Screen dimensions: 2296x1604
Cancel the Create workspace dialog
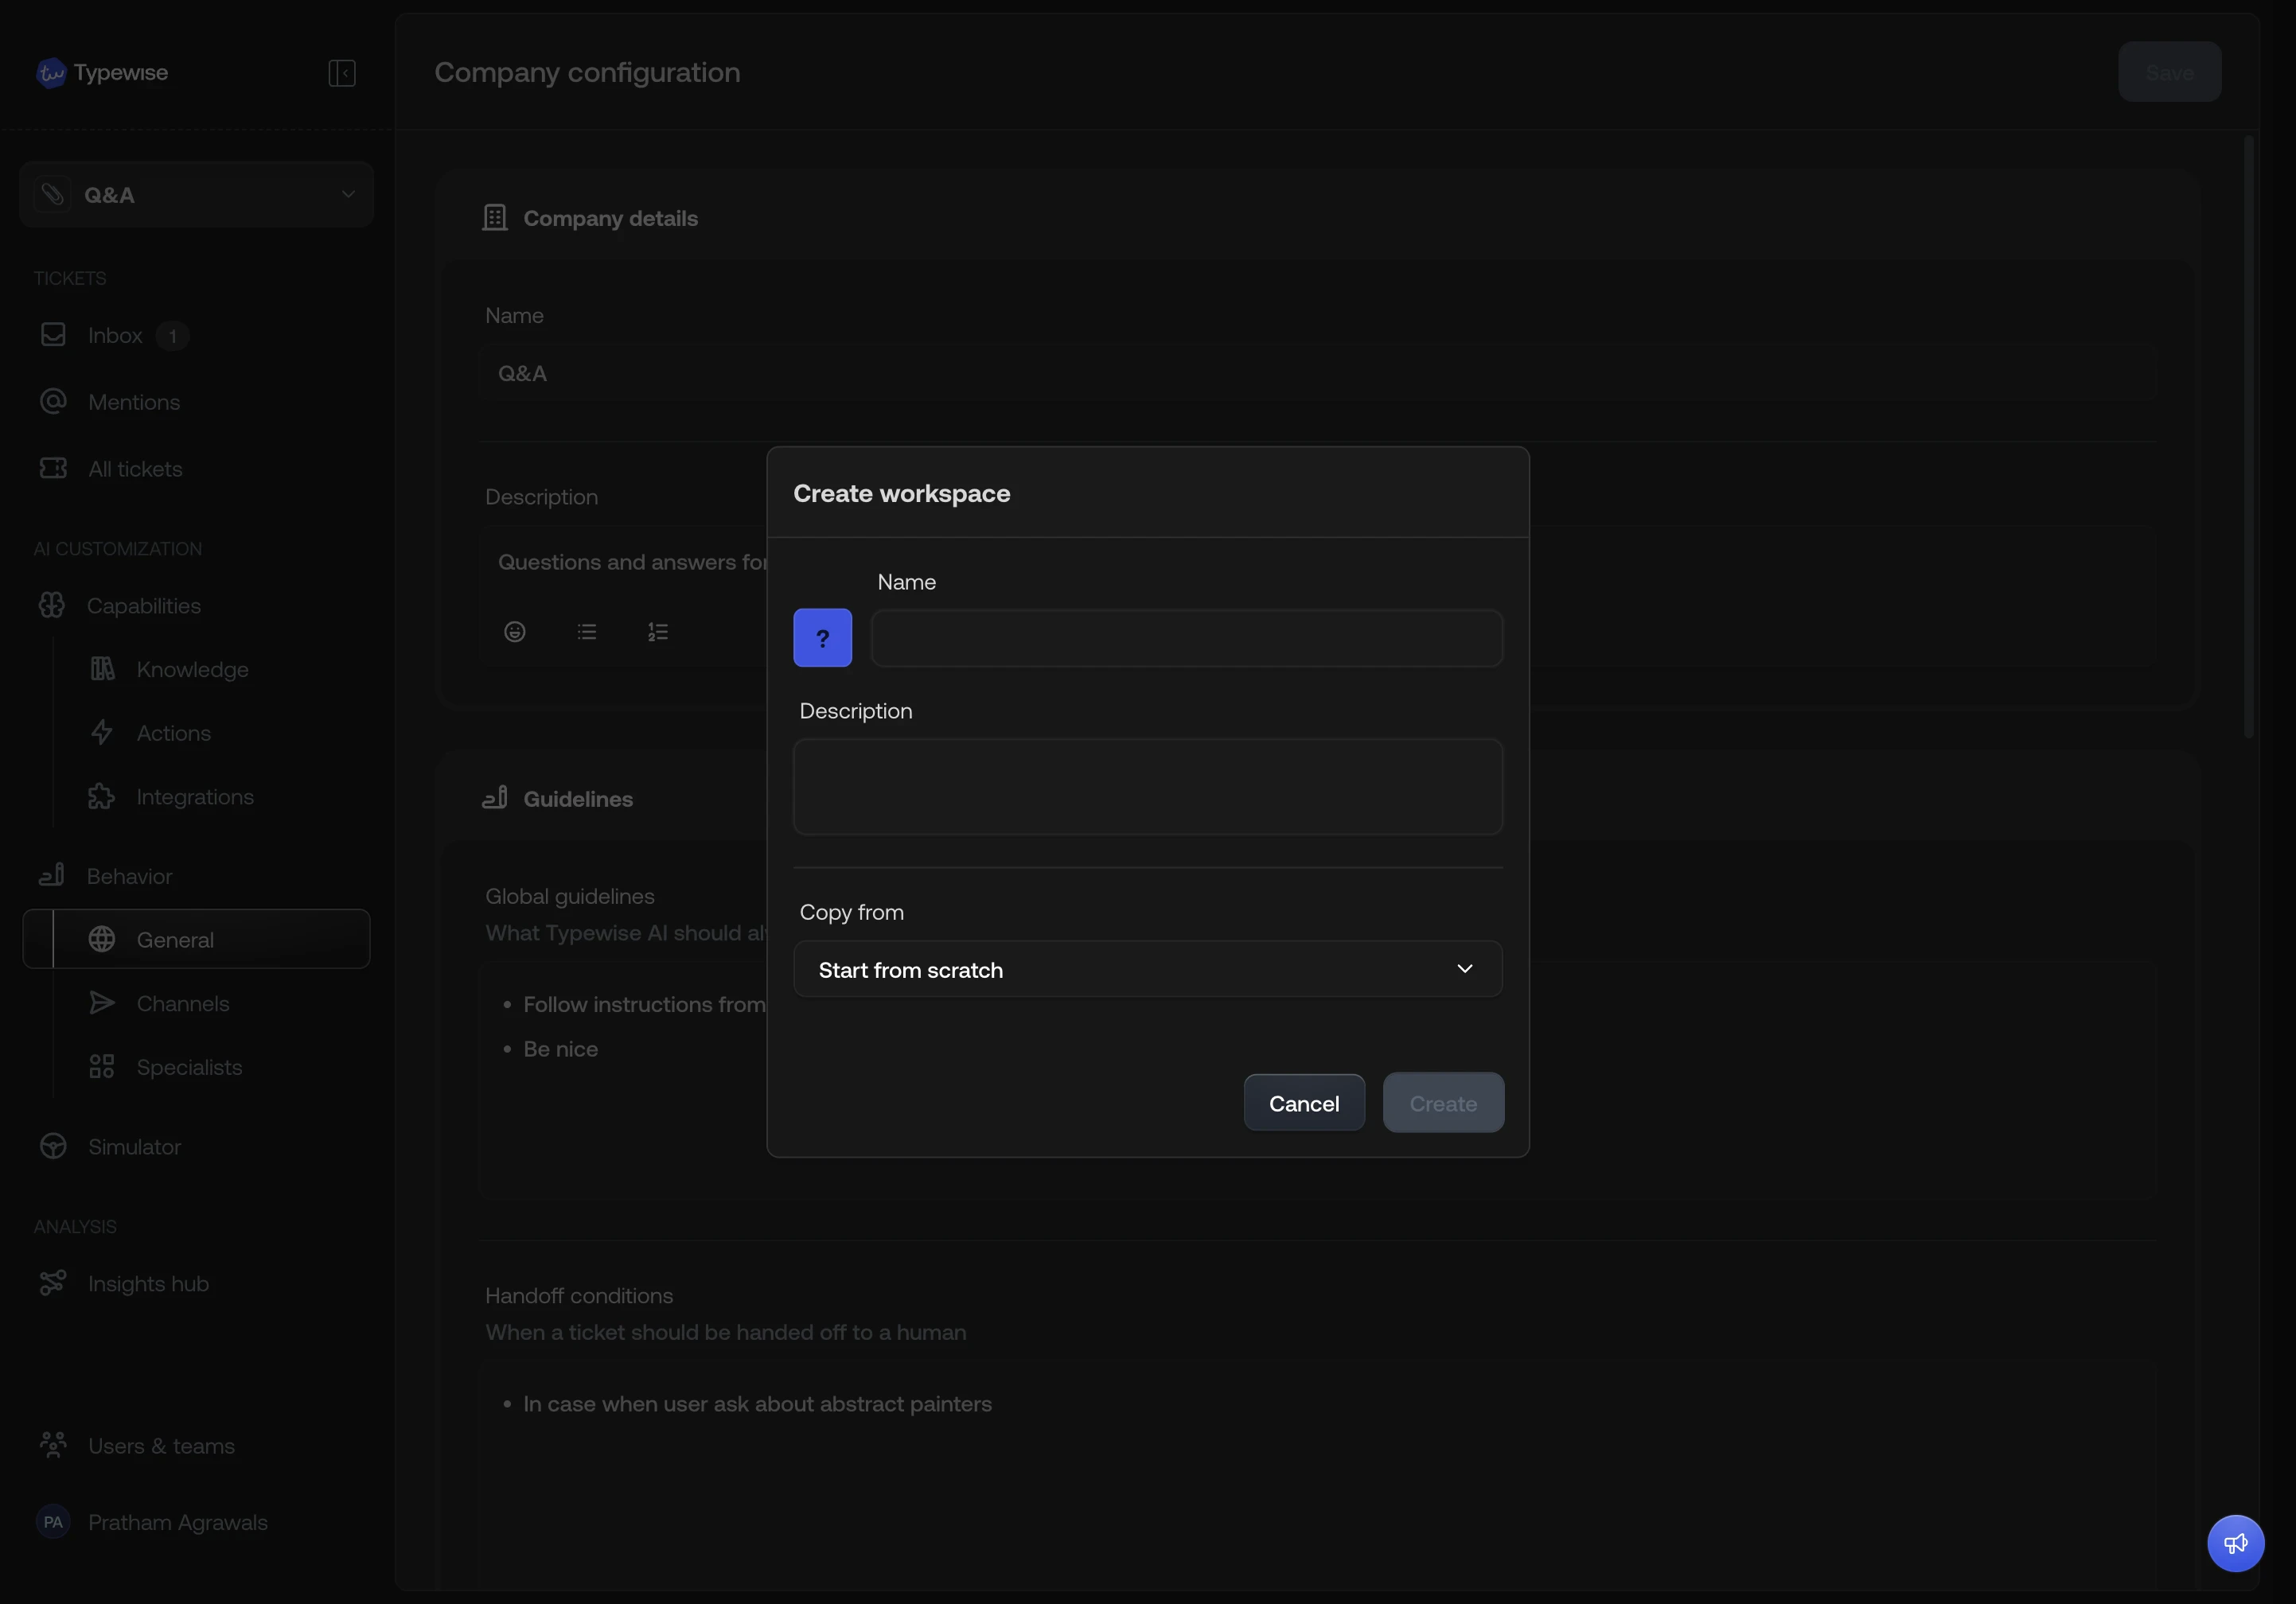coord(1304,1102)
